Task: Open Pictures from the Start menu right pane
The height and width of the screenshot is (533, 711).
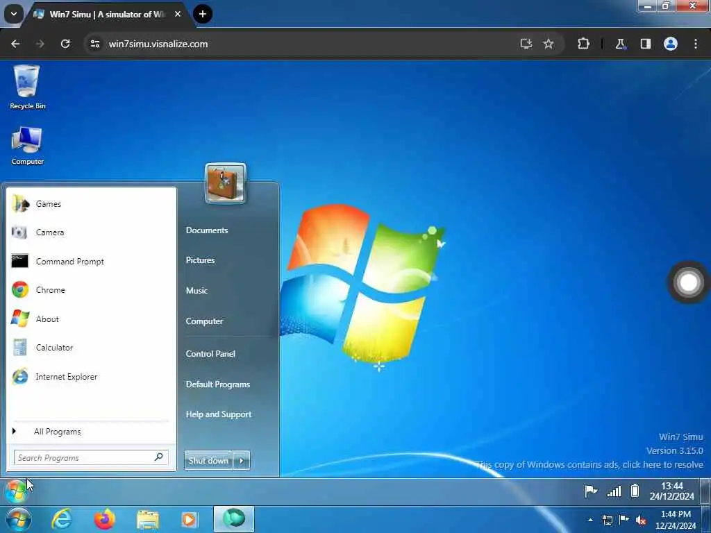Action: pyautogui.click(x=201, y=260)
